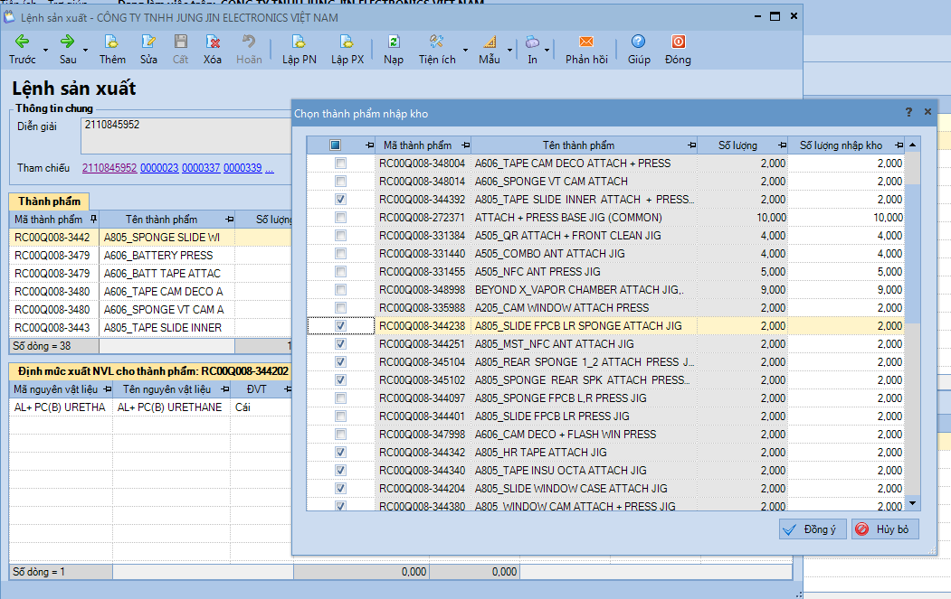
Task: Select the Thành phẩm tab
Action: [x=49, y=201]
